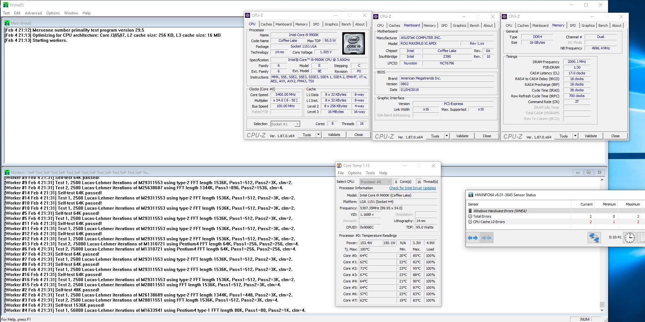Screen dimensions: 645x322
Task: Click the Core Temp title bar icon
Action: (x=339, y=166)
